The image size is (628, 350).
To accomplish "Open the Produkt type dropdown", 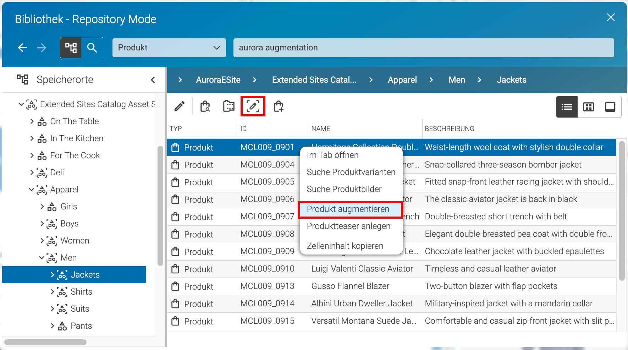I will click(x=169, y=48).
